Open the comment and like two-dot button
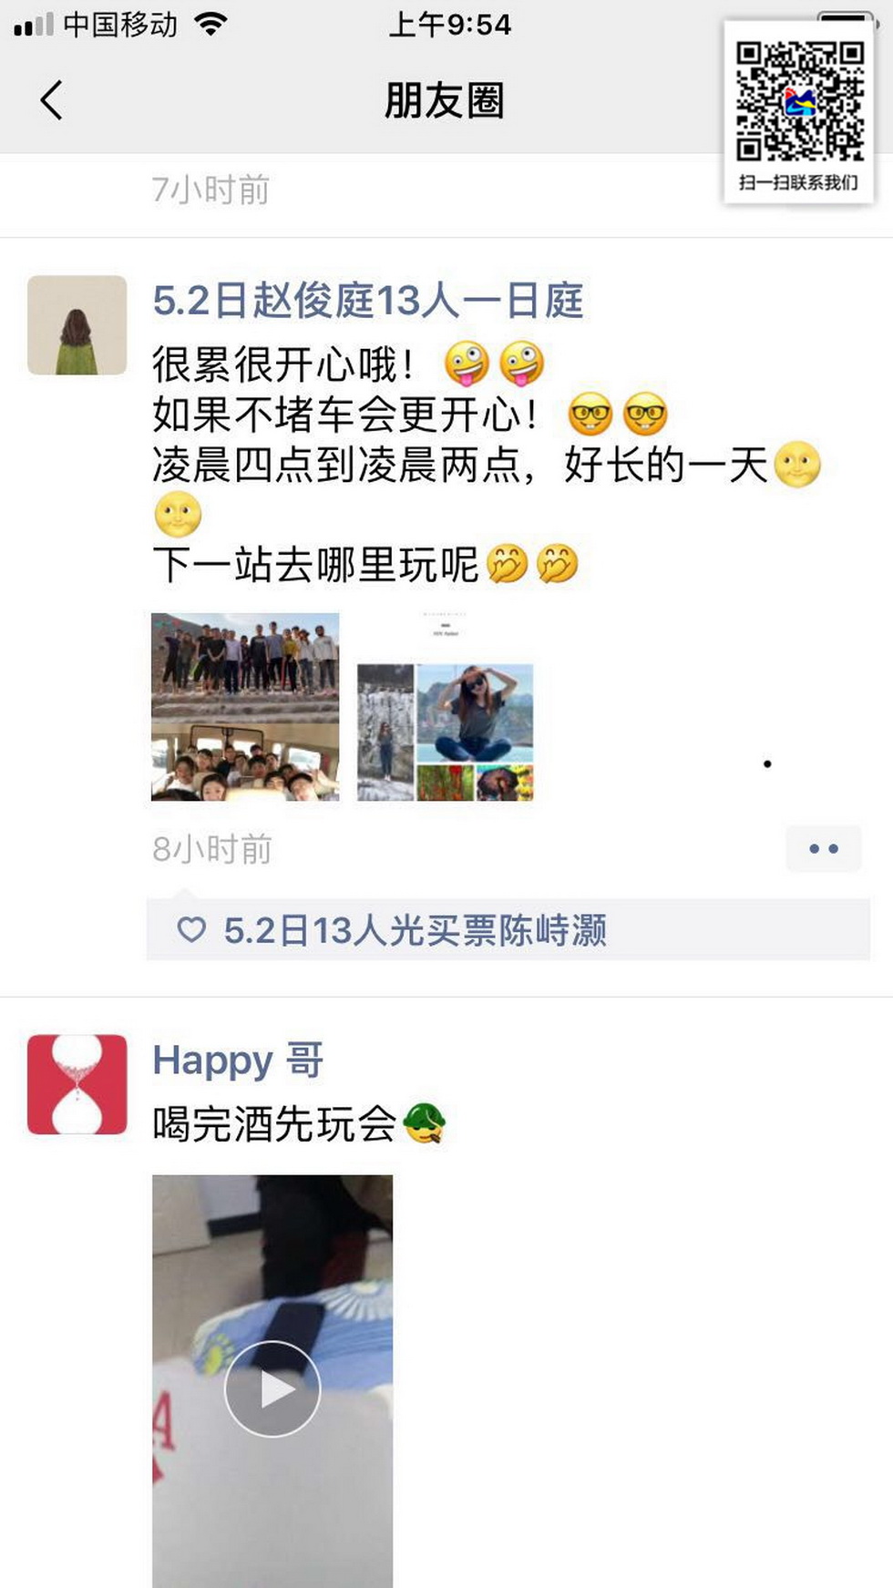Viewport: 893px width, 1588px height. pyautogui.click(x=824, y=849)
